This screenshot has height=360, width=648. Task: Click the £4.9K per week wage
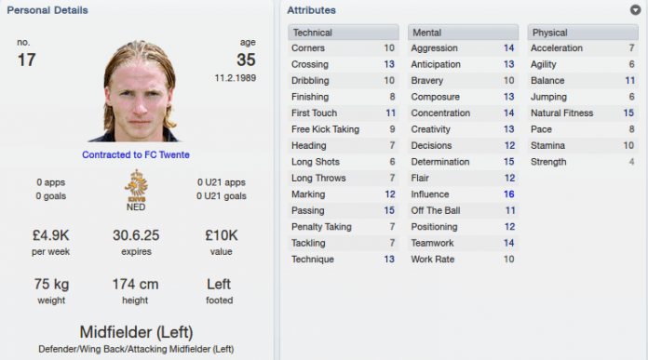click(x=51, y=235)
